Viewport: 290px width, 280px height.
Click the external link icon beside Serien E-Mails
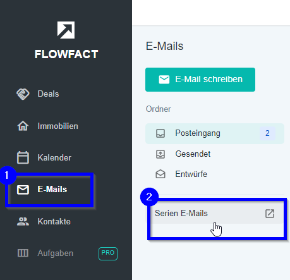tap(270, 214)
